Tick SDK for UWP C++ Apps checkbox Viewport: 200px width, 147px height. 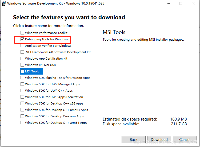22,91
